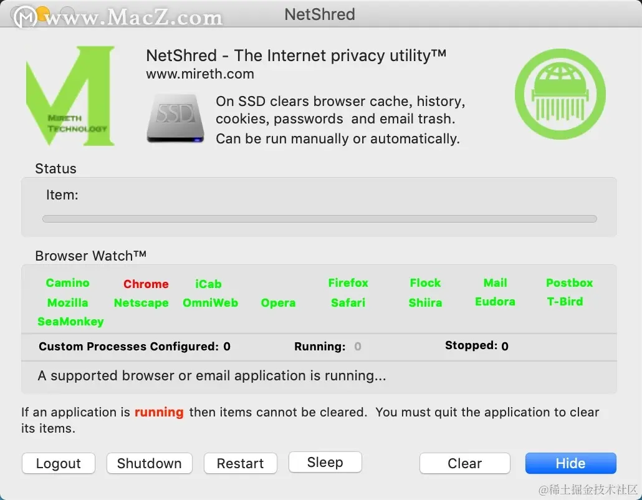Select the Mail application label
Image resolution: width=642 pixels, height=500 pixels.
(x=495, y=282)
